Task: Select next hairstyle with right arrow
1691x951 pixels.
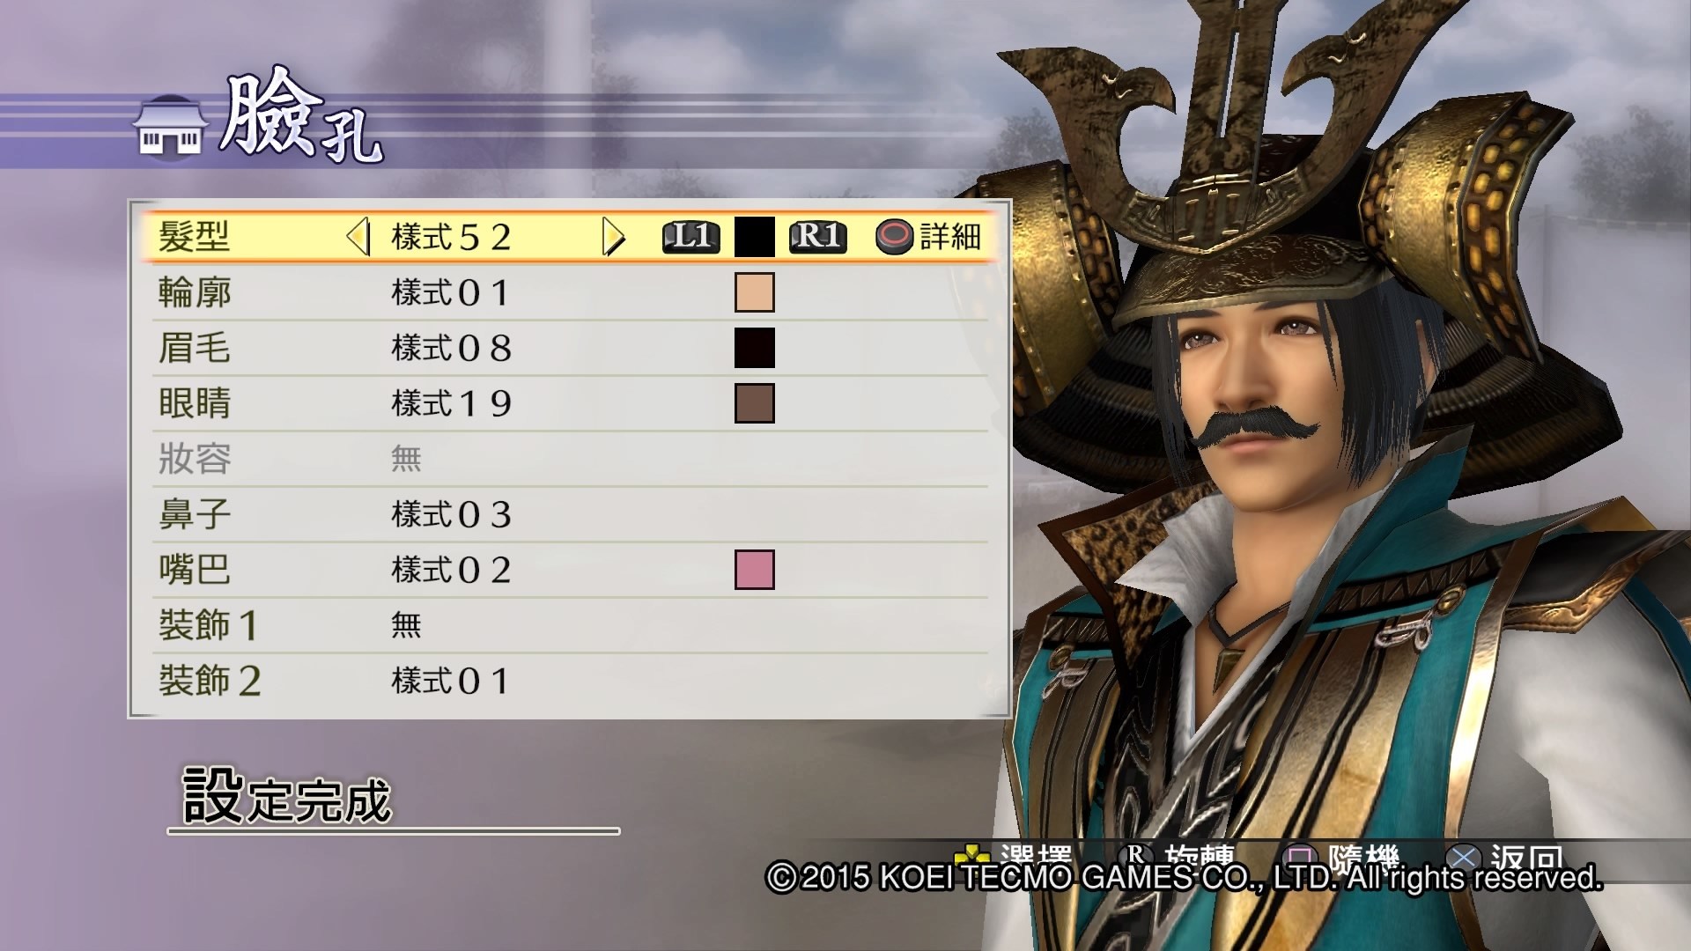Action: (x=613, y=237)
